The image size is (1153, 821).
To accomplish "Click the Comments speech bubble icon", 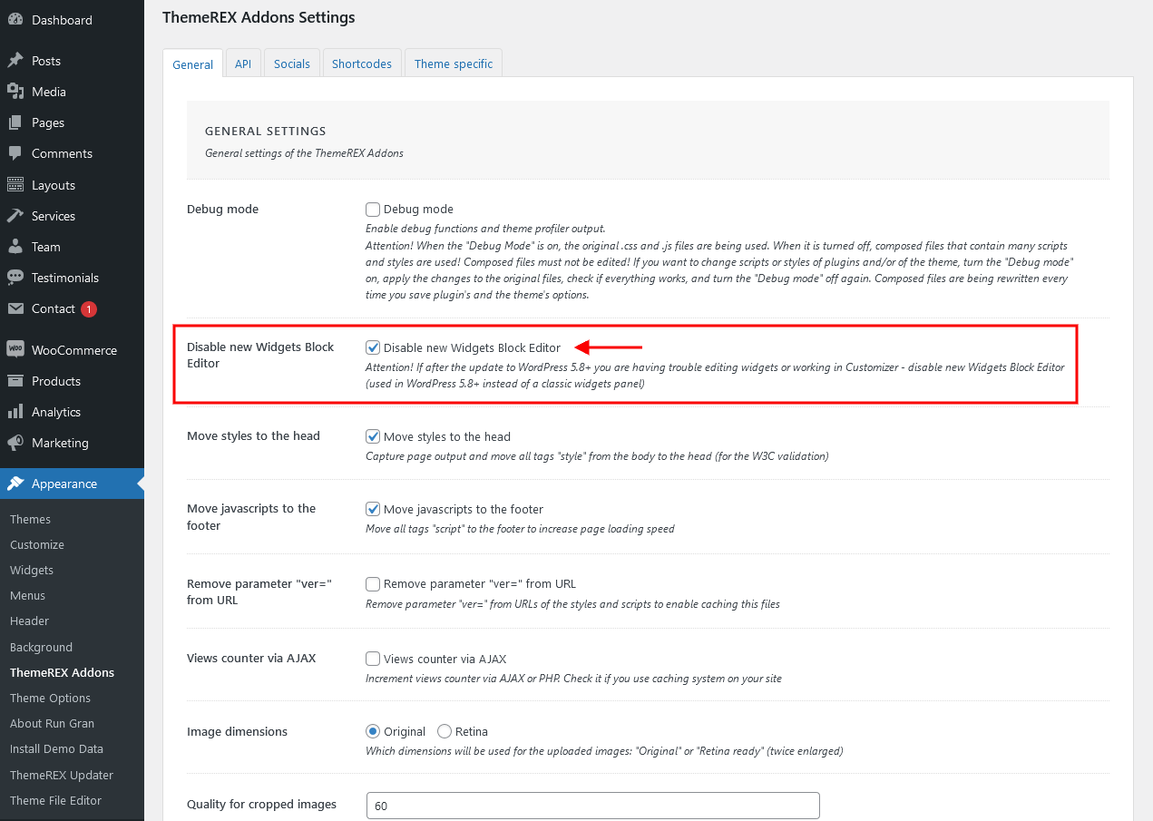I will coord(15,153).
